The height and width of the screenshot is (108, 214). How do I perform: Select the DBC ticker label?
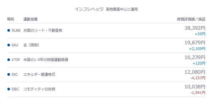pyautogui.click(x=15, y=89)
